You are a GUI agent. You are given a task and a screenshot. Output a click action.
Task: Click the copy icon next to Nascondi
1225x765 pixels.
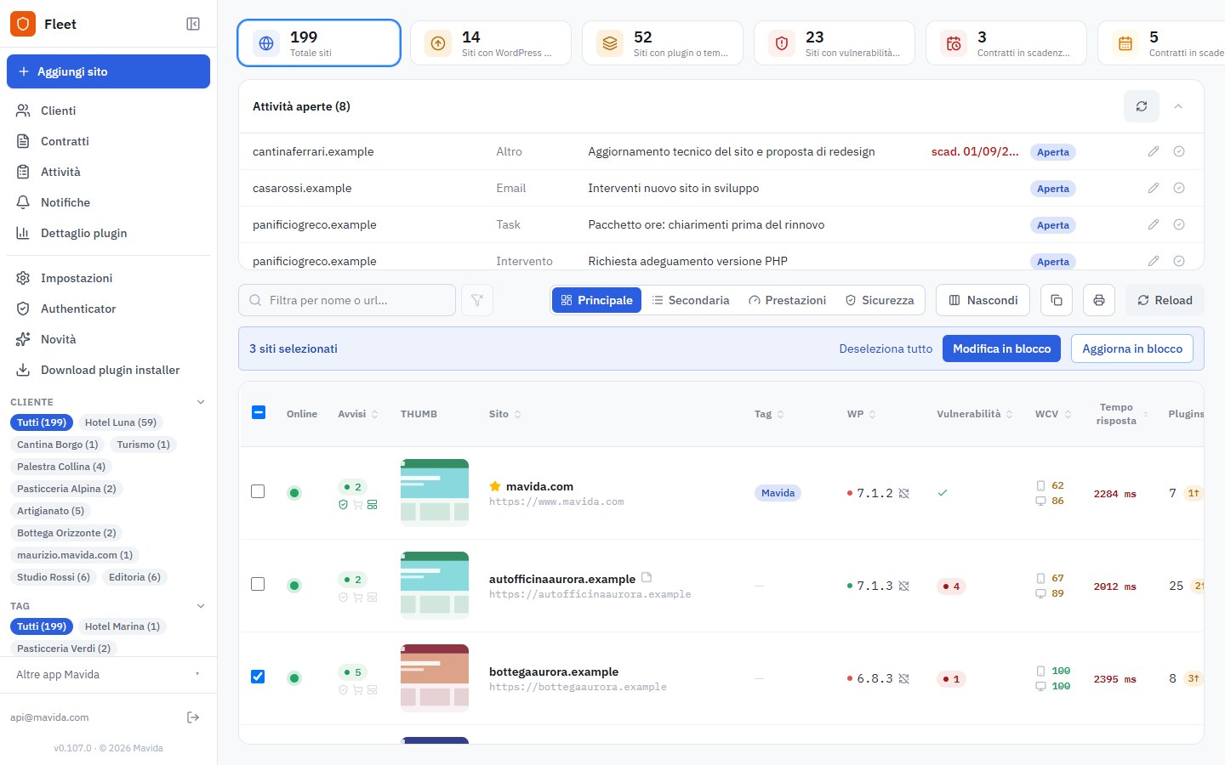(x=1057, y=300)
